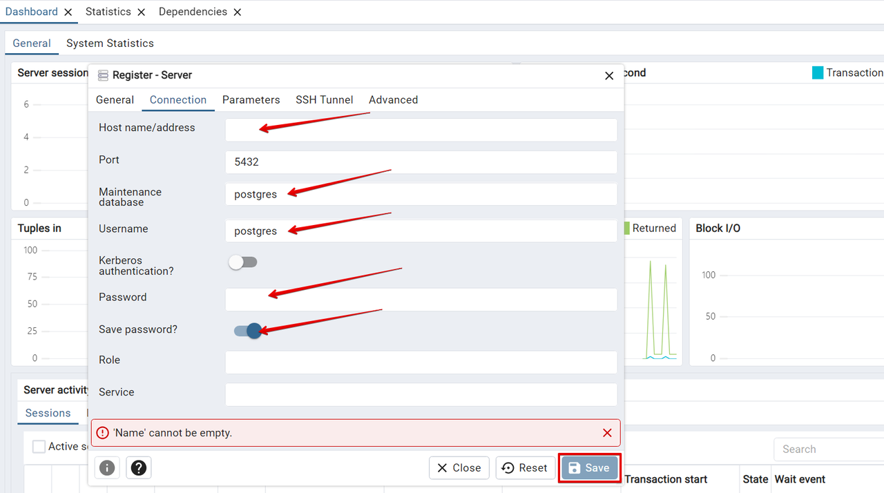
Task: Click the info icon in dialog footer
Action: (x=107, y=467)
